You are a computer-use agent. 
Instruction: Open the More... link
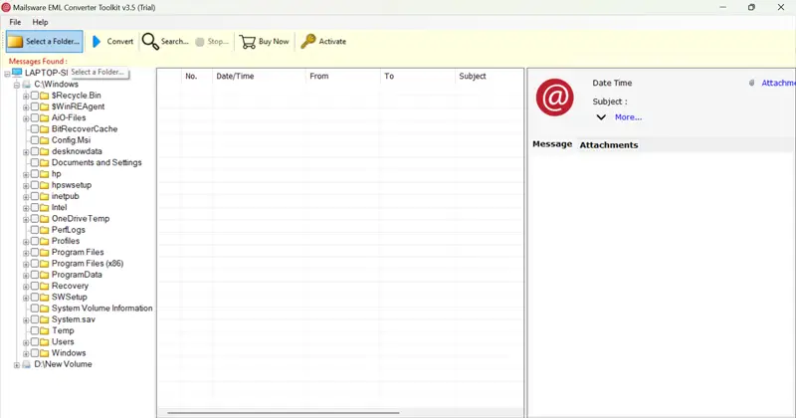[628, 117]
